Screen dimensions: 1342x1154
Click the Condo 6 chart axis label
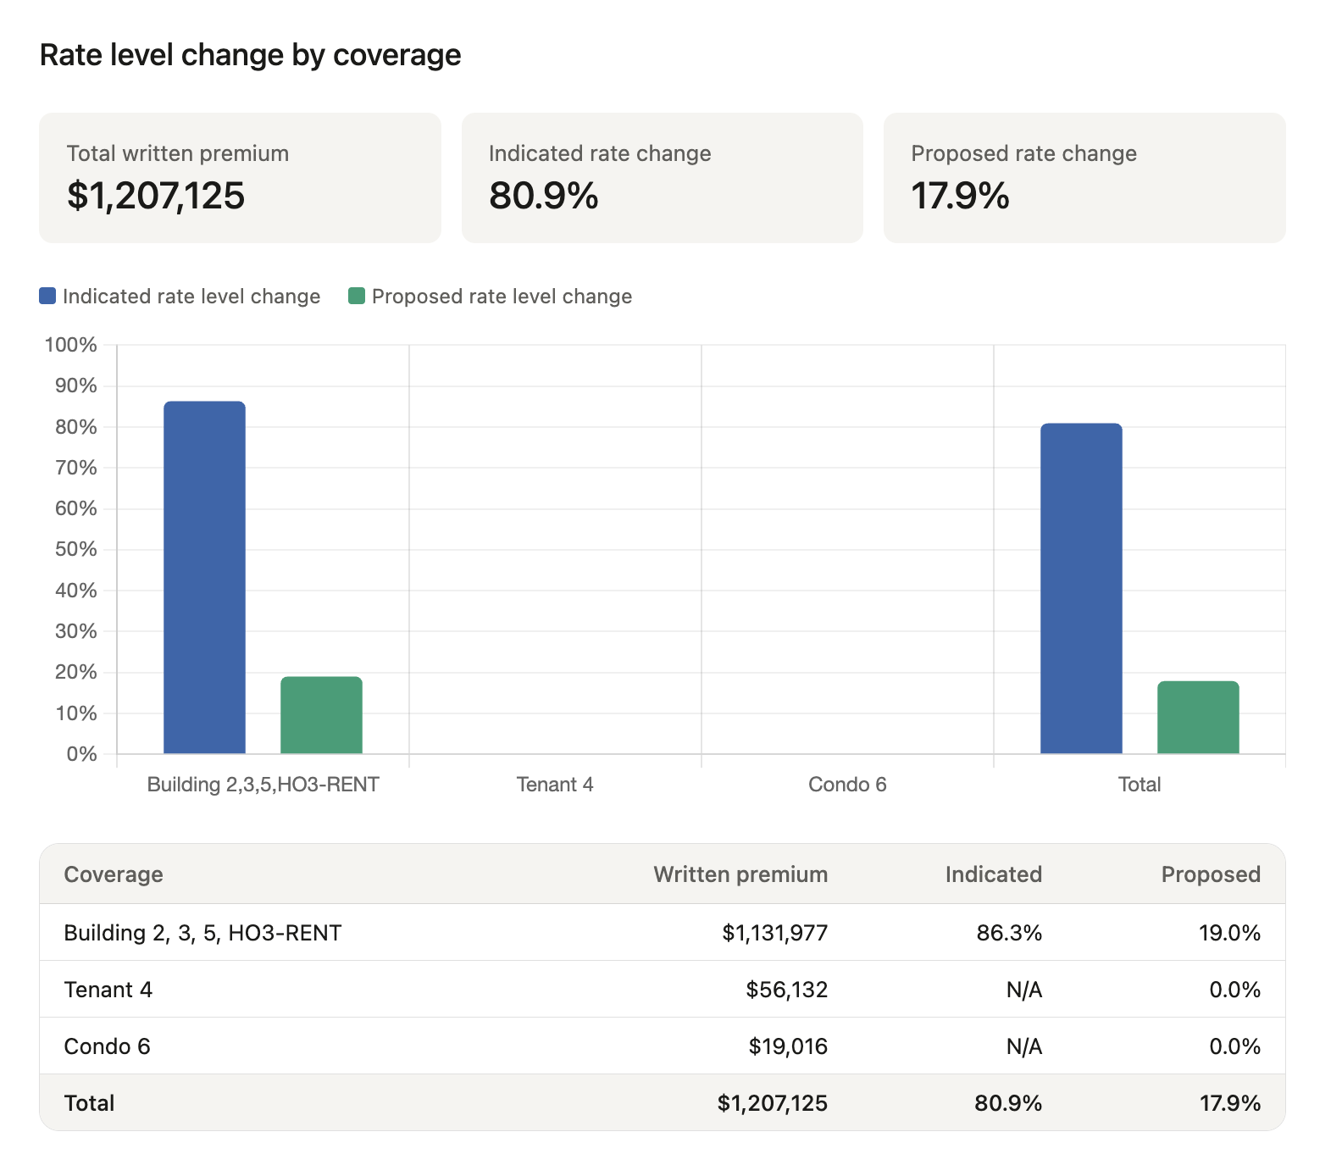tap(847, 785)
